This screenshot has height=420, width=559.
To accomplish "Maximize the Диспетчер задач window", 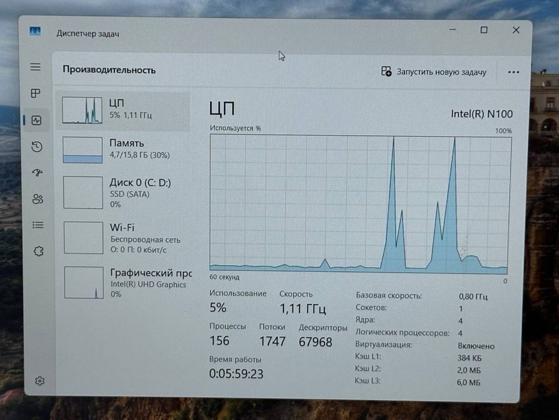I will (x=484, y=30).
